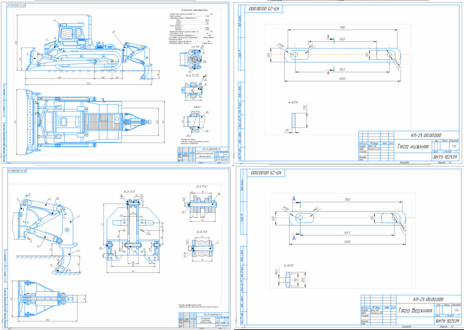The image size is (464, 330).
Task: Select the 'Техническая характеристика' heading text
Action: (195, 10)
